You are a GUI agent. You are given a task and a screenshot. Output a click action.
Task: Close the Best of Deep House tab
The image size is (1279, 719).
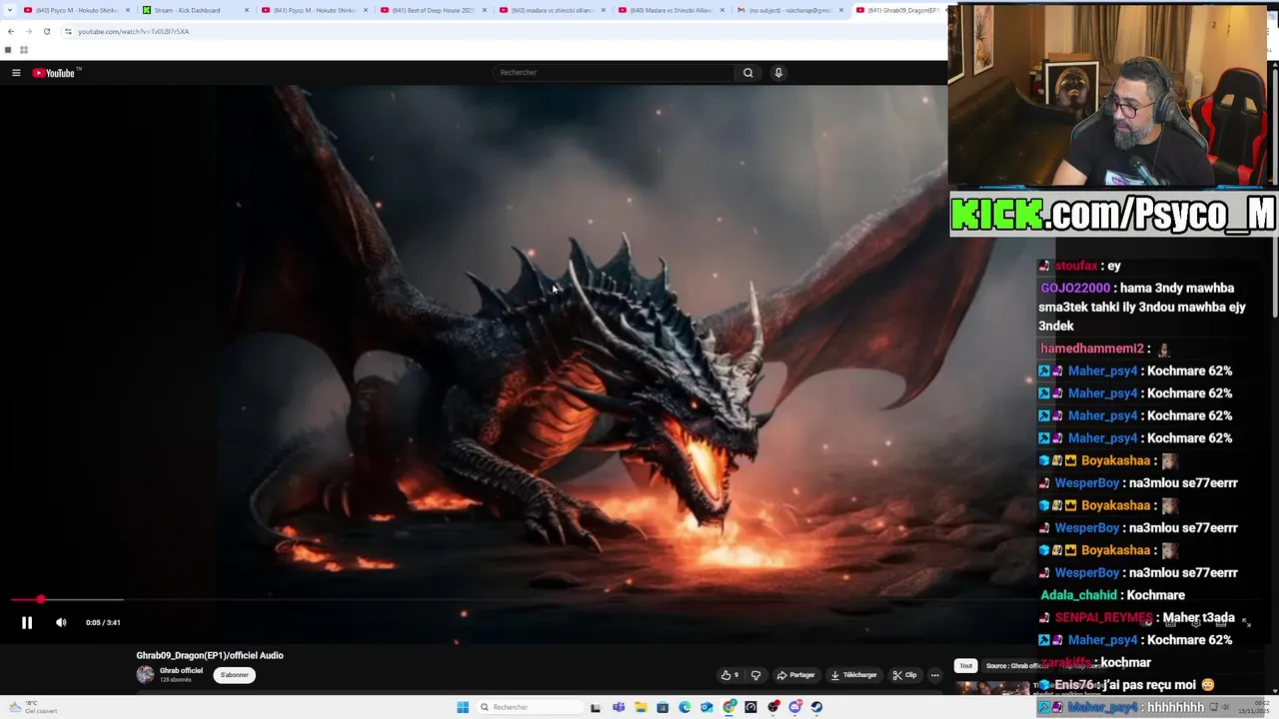[x=485, y=10]
